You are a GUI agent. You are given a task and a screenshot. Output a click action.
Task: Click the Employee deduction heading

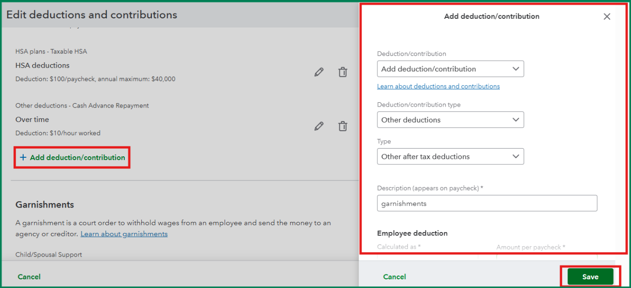point(412,233)
